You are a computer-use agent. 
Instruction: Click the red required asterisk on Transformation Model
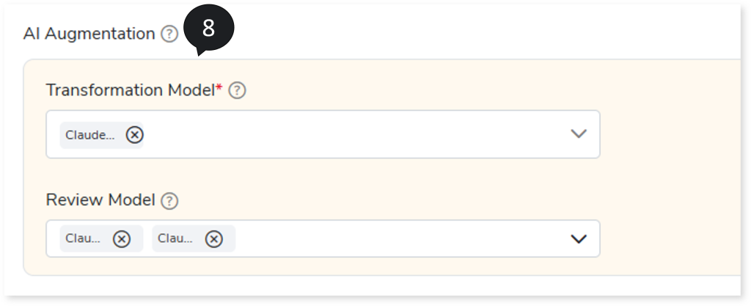pos(219,88)
